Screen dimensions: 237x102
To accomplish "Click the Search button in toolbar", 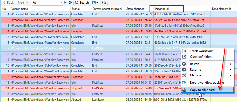I will pyautogui.click(x=82, y=3).
